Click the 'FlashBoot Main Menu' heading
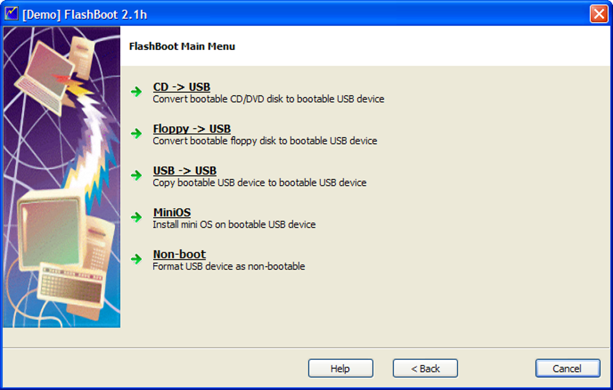Image resolution: width=613 pixels, height=390 pixels. click(x=182, y=46)
